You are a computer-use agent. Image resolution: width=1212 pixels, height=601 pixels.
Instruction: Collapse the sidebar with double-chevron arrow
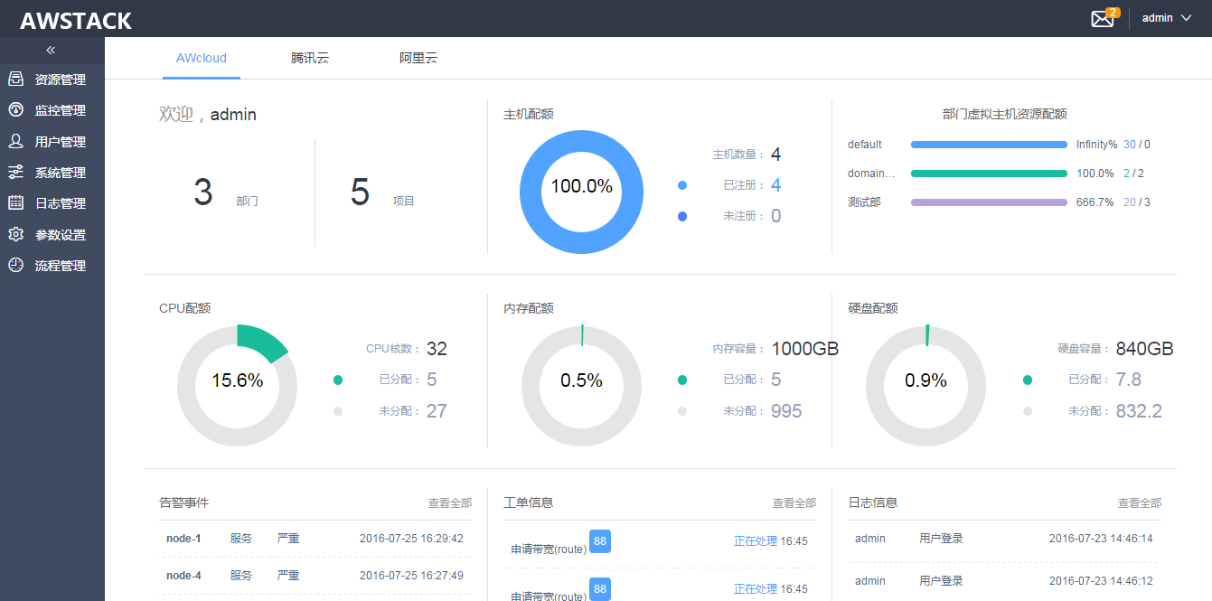point(51,51)
